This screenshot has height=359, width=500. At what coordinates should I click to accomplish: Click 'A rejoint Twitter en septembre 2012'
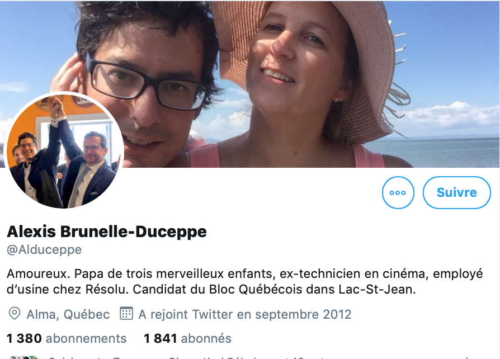click(x=245, y=314)
